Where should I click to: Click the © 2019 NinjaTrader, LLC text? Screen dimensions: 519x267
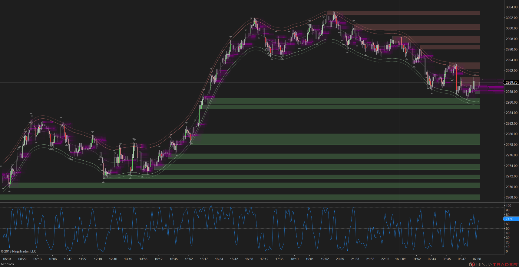tap(18, 251)
